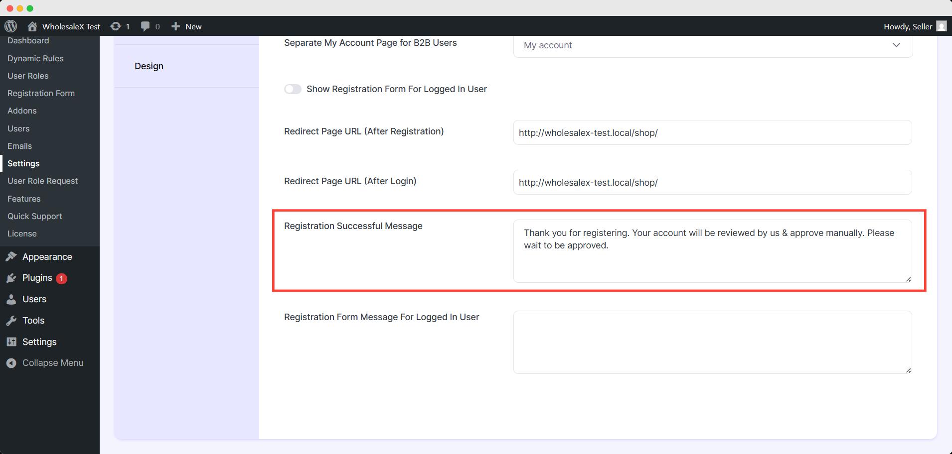
Task: Click the plus icon next to New
Action: (x=175, y=26)
